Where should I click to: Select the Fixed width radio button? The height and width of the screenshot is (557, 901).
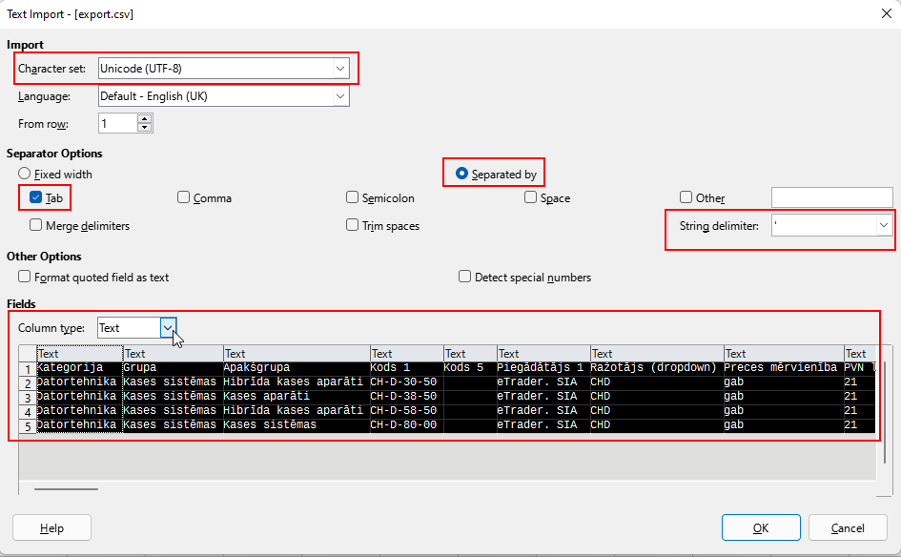25,175
